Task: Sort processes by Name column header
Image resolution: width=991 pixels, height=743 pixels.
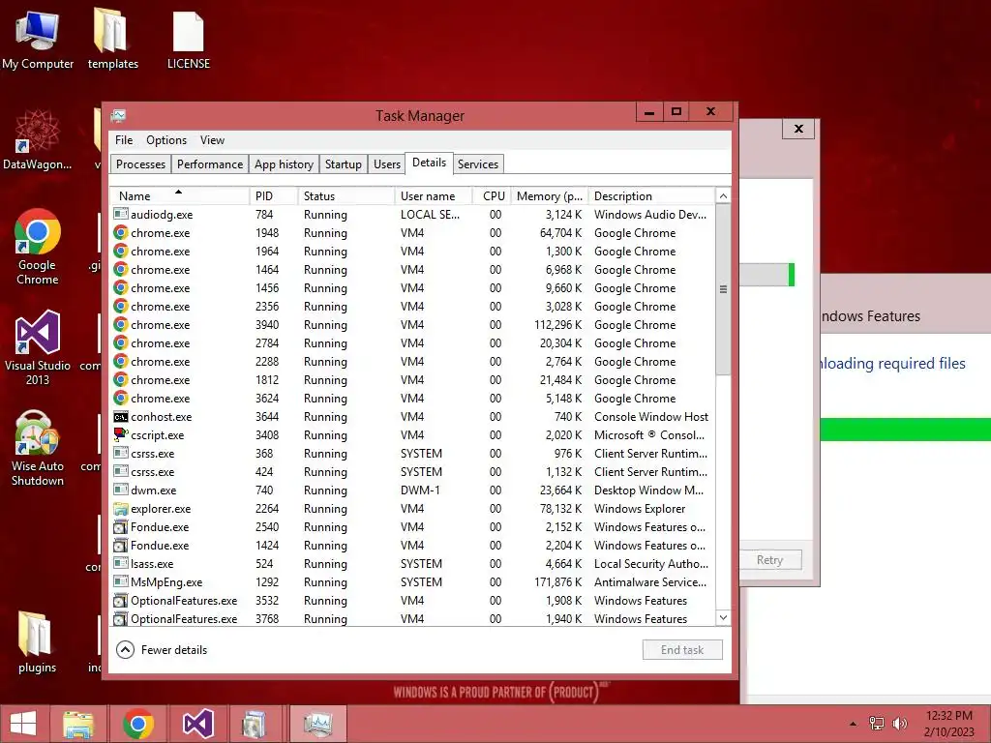Action: (x=180, y=195)
